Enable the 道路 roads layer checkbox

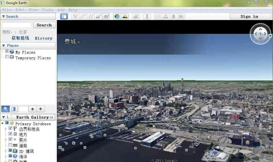pos(10,145)
